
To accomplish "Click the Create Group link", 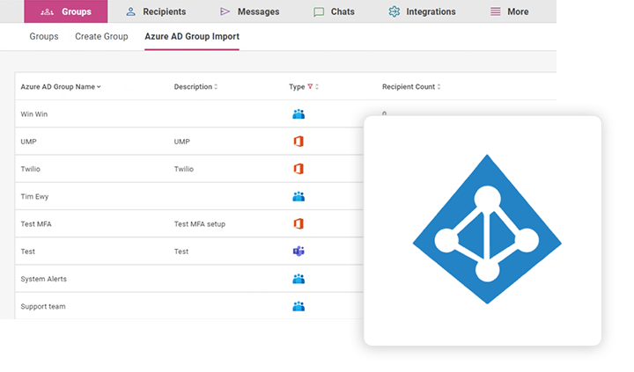I will [101, 36].
